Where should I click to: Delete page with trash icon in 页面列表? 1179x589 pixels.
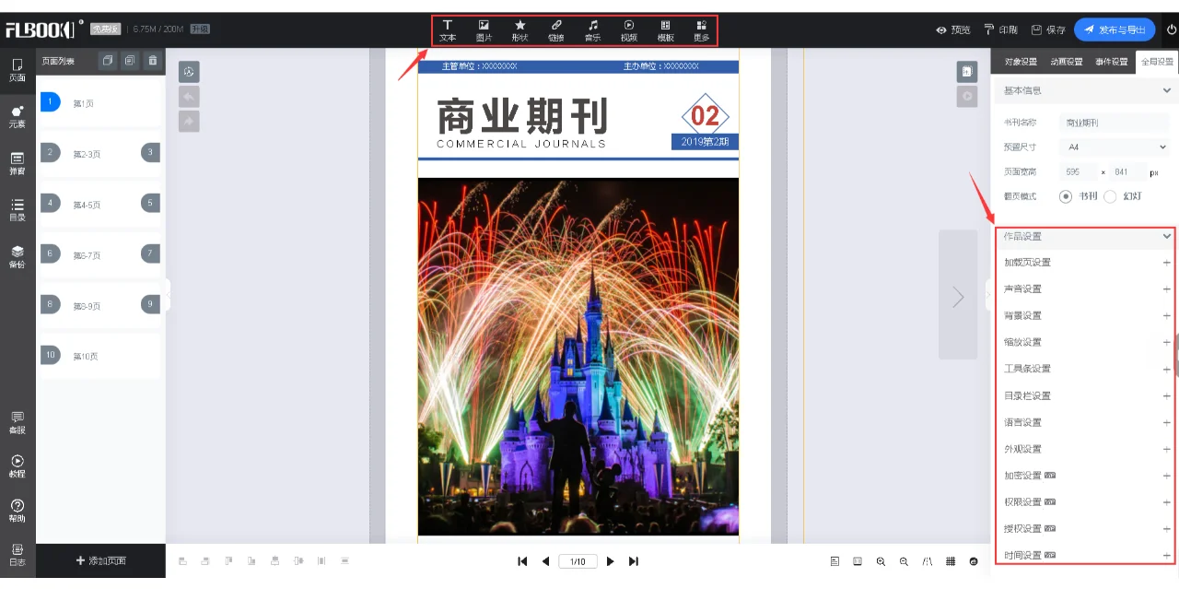pos(153,61)
